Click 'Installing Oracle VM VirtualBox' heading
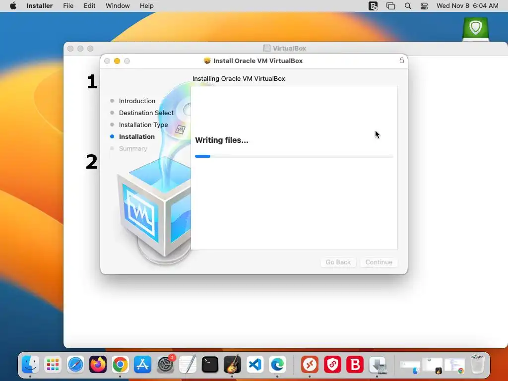508x381 pixels. pyautogui.click(x=239, y=79)
